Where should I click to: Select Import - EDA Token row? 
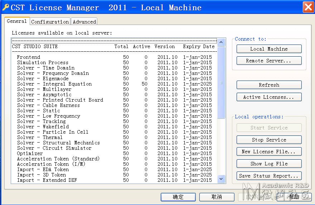114,170
